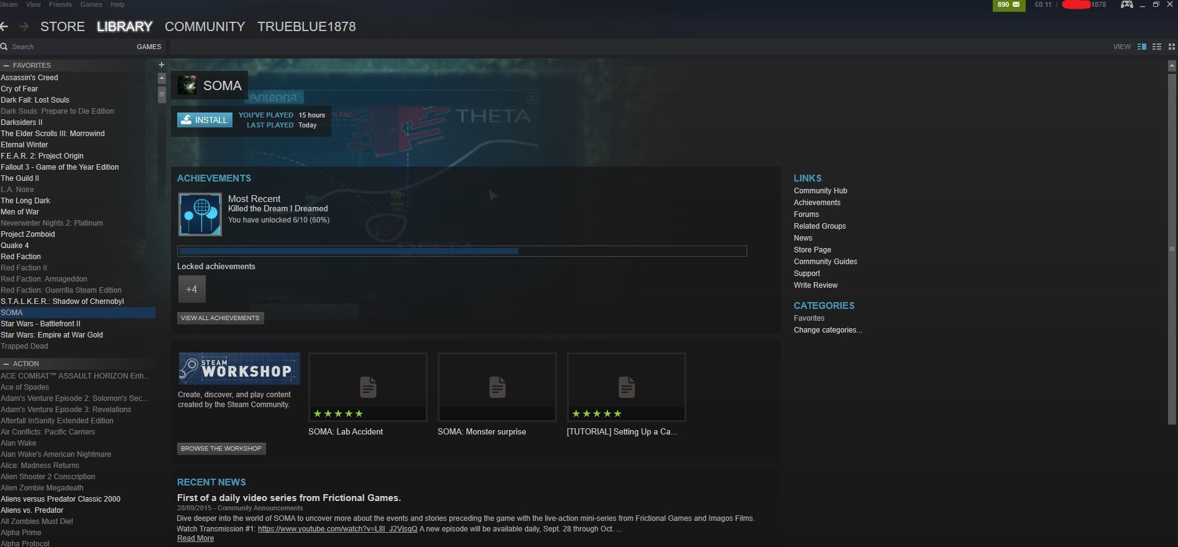Open the Friends menu
Screen dimensions: 1178x547
[x=60, y=4]
